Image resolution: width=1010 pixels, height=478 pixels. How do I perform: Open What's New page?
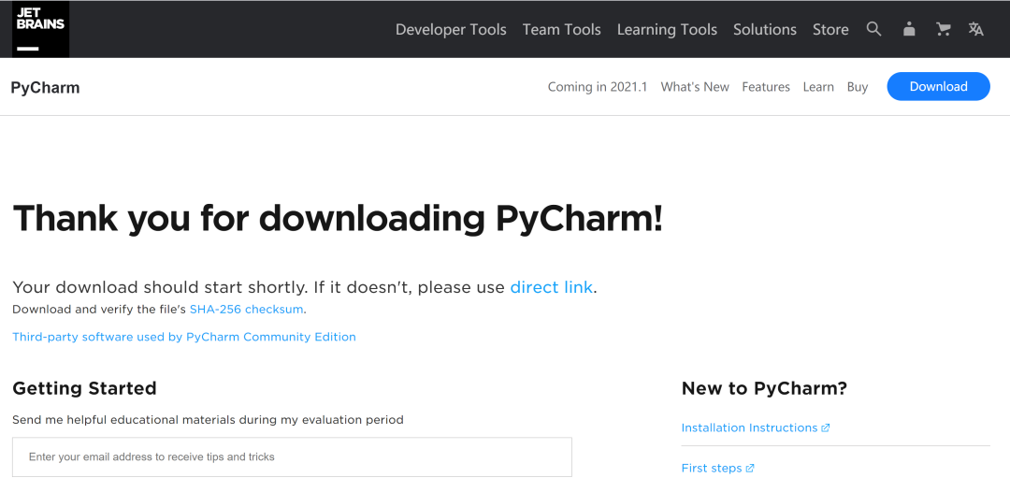(695, 87)
